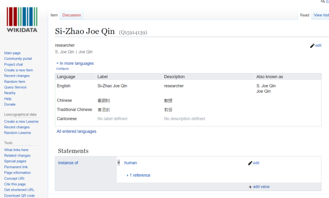Open the Help link

8,99
